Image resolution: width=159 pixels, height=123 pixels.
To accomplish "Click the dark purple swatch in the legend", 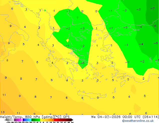I will point(15,120).
